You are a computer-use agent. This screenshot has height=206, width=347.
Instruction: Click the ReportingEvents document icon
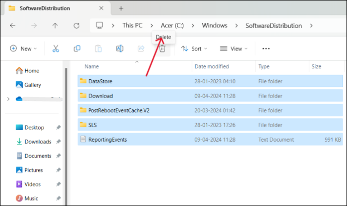pos(83,139)
